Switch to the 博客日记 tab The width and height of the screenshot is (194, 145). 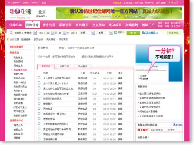coord(46,66)
